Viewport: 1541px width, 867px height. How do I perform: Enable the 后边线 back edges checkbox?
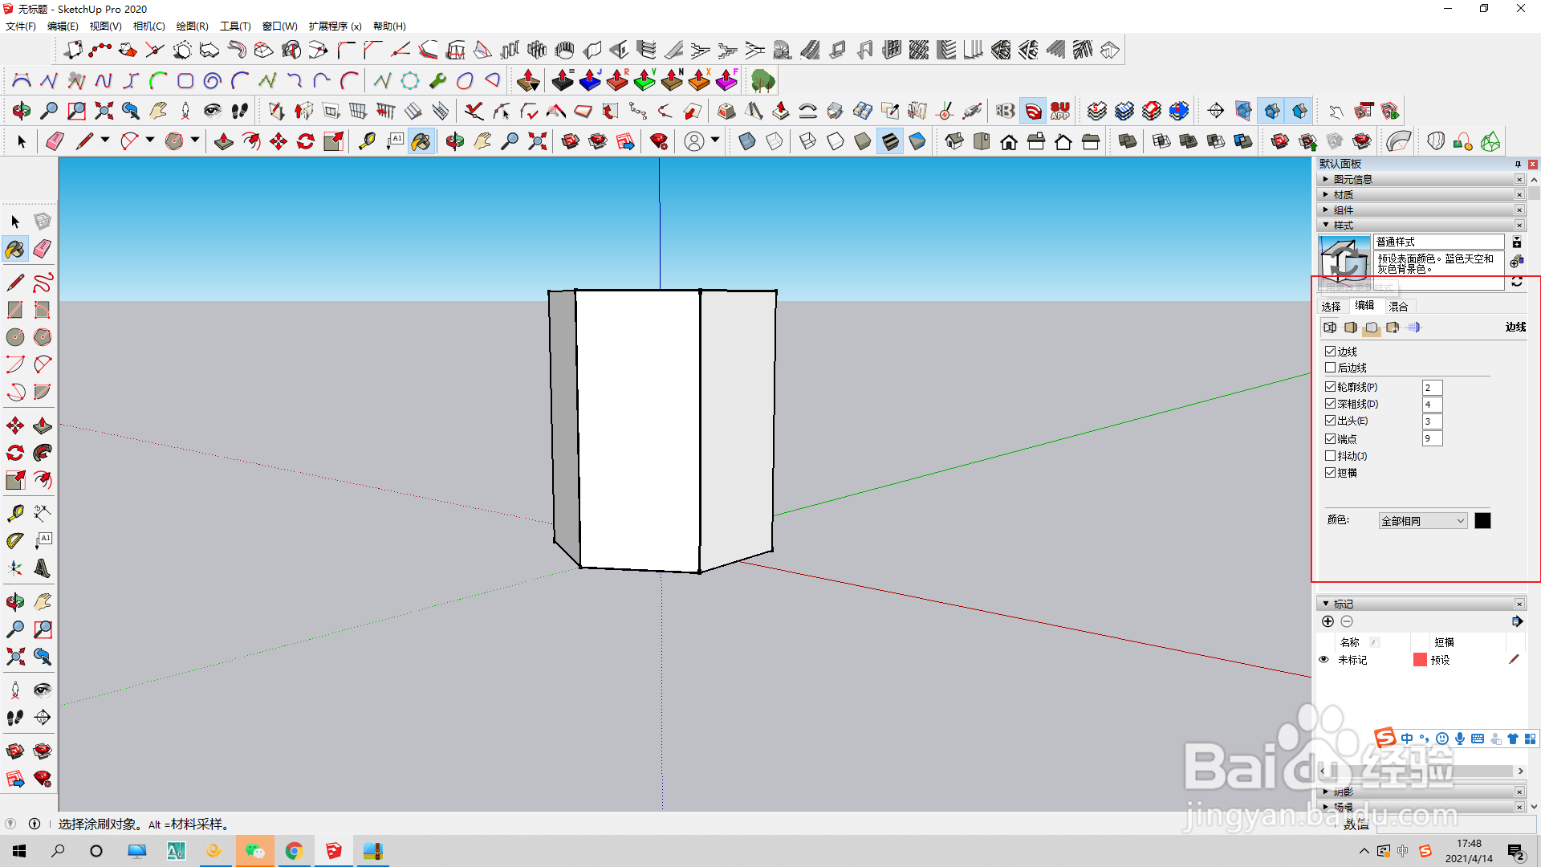1330,368
